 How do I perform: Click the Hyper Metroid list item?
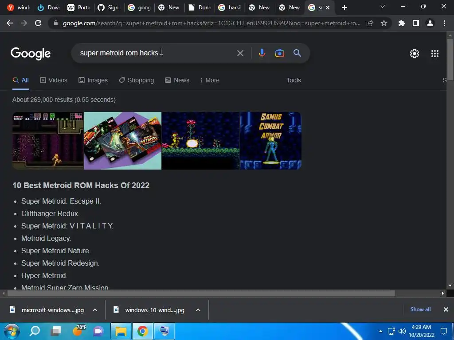click(x=44, y=275)
